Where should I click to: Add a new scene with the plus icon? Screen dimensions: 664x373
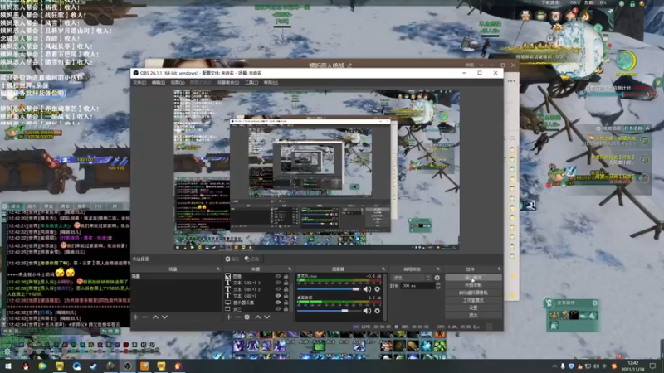coord(135,317)
